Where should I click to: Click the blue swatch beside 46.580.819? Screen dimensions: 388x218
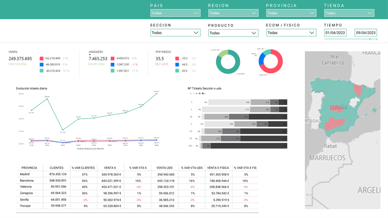click(42, 64)
